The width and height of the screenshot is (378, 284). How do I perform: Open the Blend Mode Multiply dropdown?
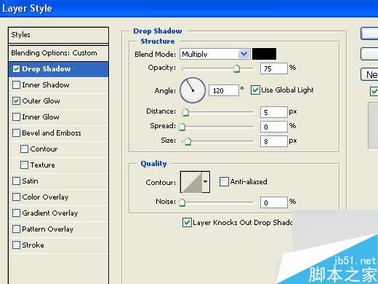pos(214,54)
